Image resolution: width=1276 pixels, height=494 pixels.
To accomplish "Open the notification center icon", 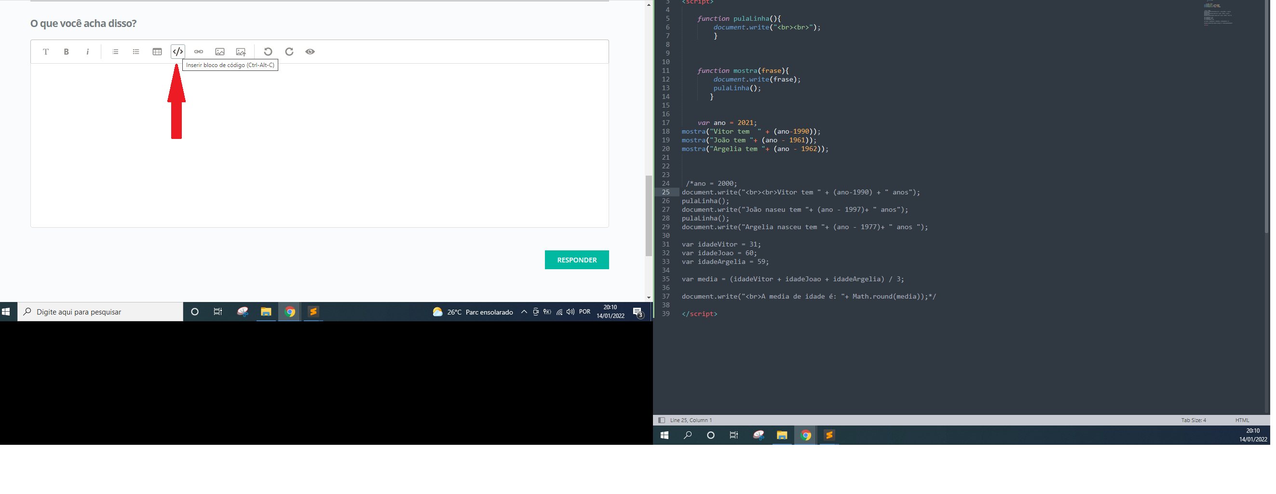I will (x=638, y=312).
